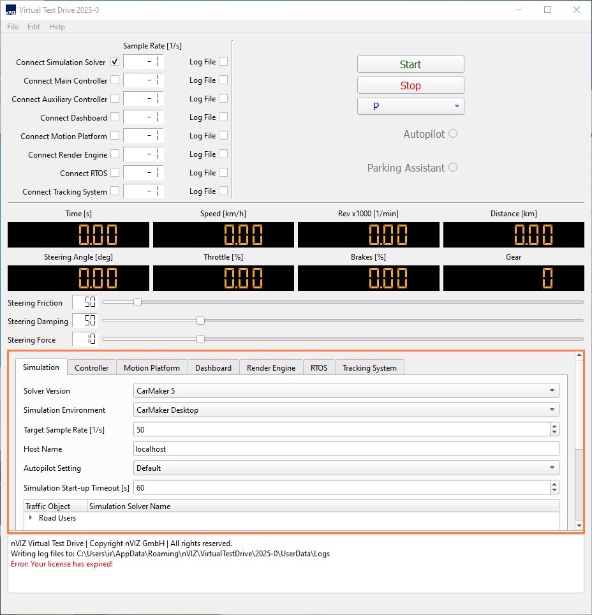Viewport: 592px width, 615px height.
Task: Uncheck Connect Simulation Solver
Action: pyautogui.click(x=114, y=62)
